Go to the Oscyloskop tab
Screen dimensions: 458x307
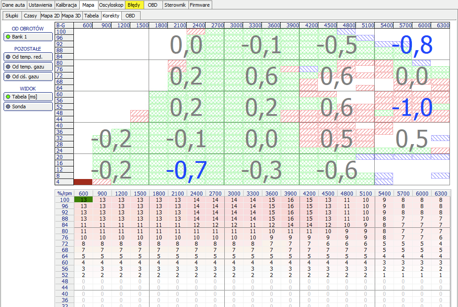tap(111, 5)
